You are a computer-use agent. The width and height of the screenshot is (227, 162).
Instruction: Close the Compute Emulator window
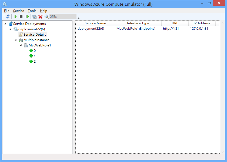tap(219, 3)
